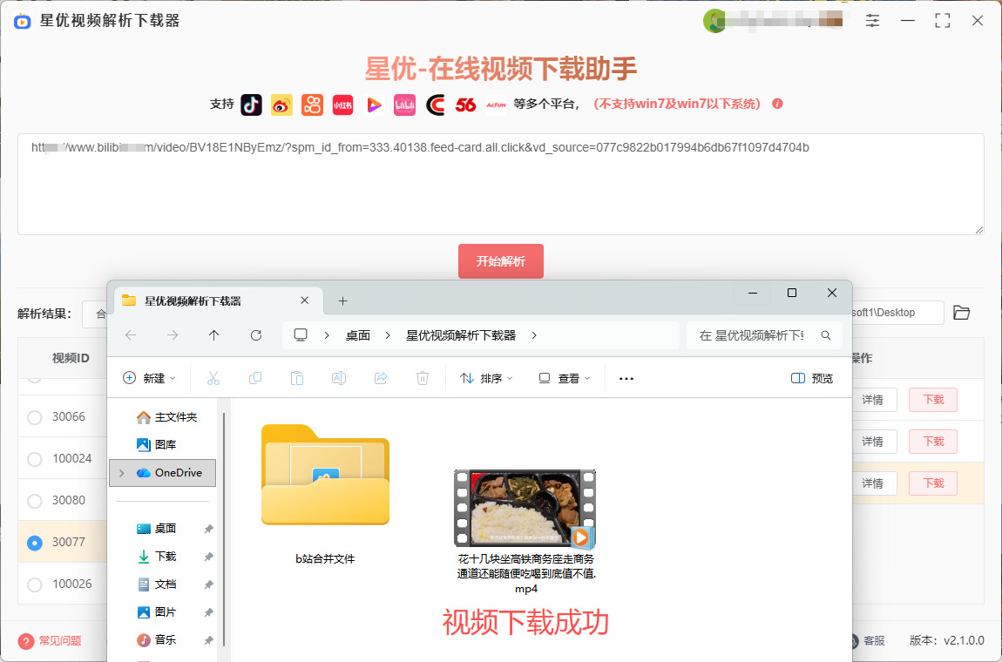The image size is (1002, 662).
Task: Add a new Explorer tab
Action: click(343, 301)
